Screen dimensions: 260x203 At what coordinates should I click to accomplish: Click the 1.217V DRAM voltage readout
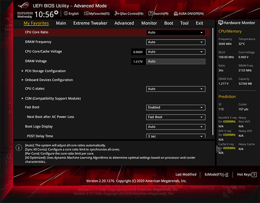(138, 62)
